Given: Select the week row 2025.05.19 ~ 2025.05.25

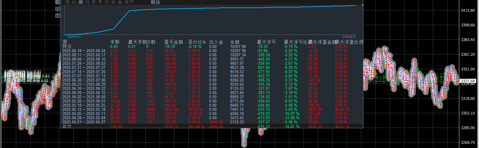Looking at the screenshot, I should 84,105.
